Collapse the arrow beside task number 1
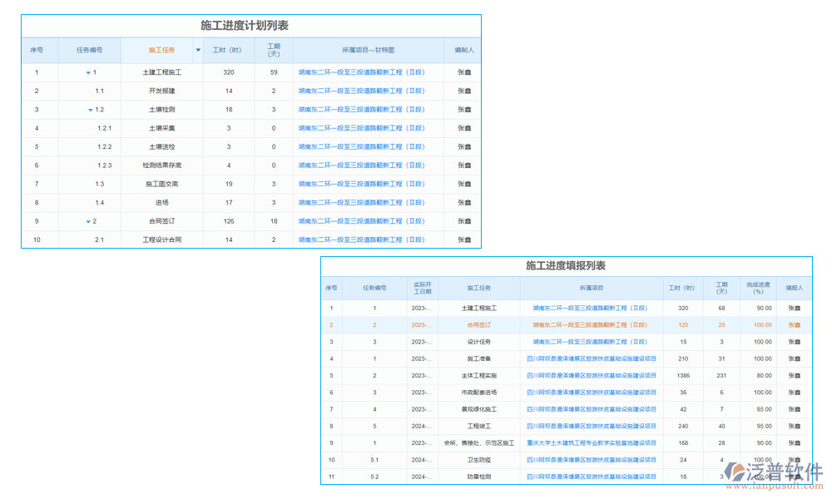The height and width of the screenshot is (499, 832). pyautogui.click(x=88, y=73)
